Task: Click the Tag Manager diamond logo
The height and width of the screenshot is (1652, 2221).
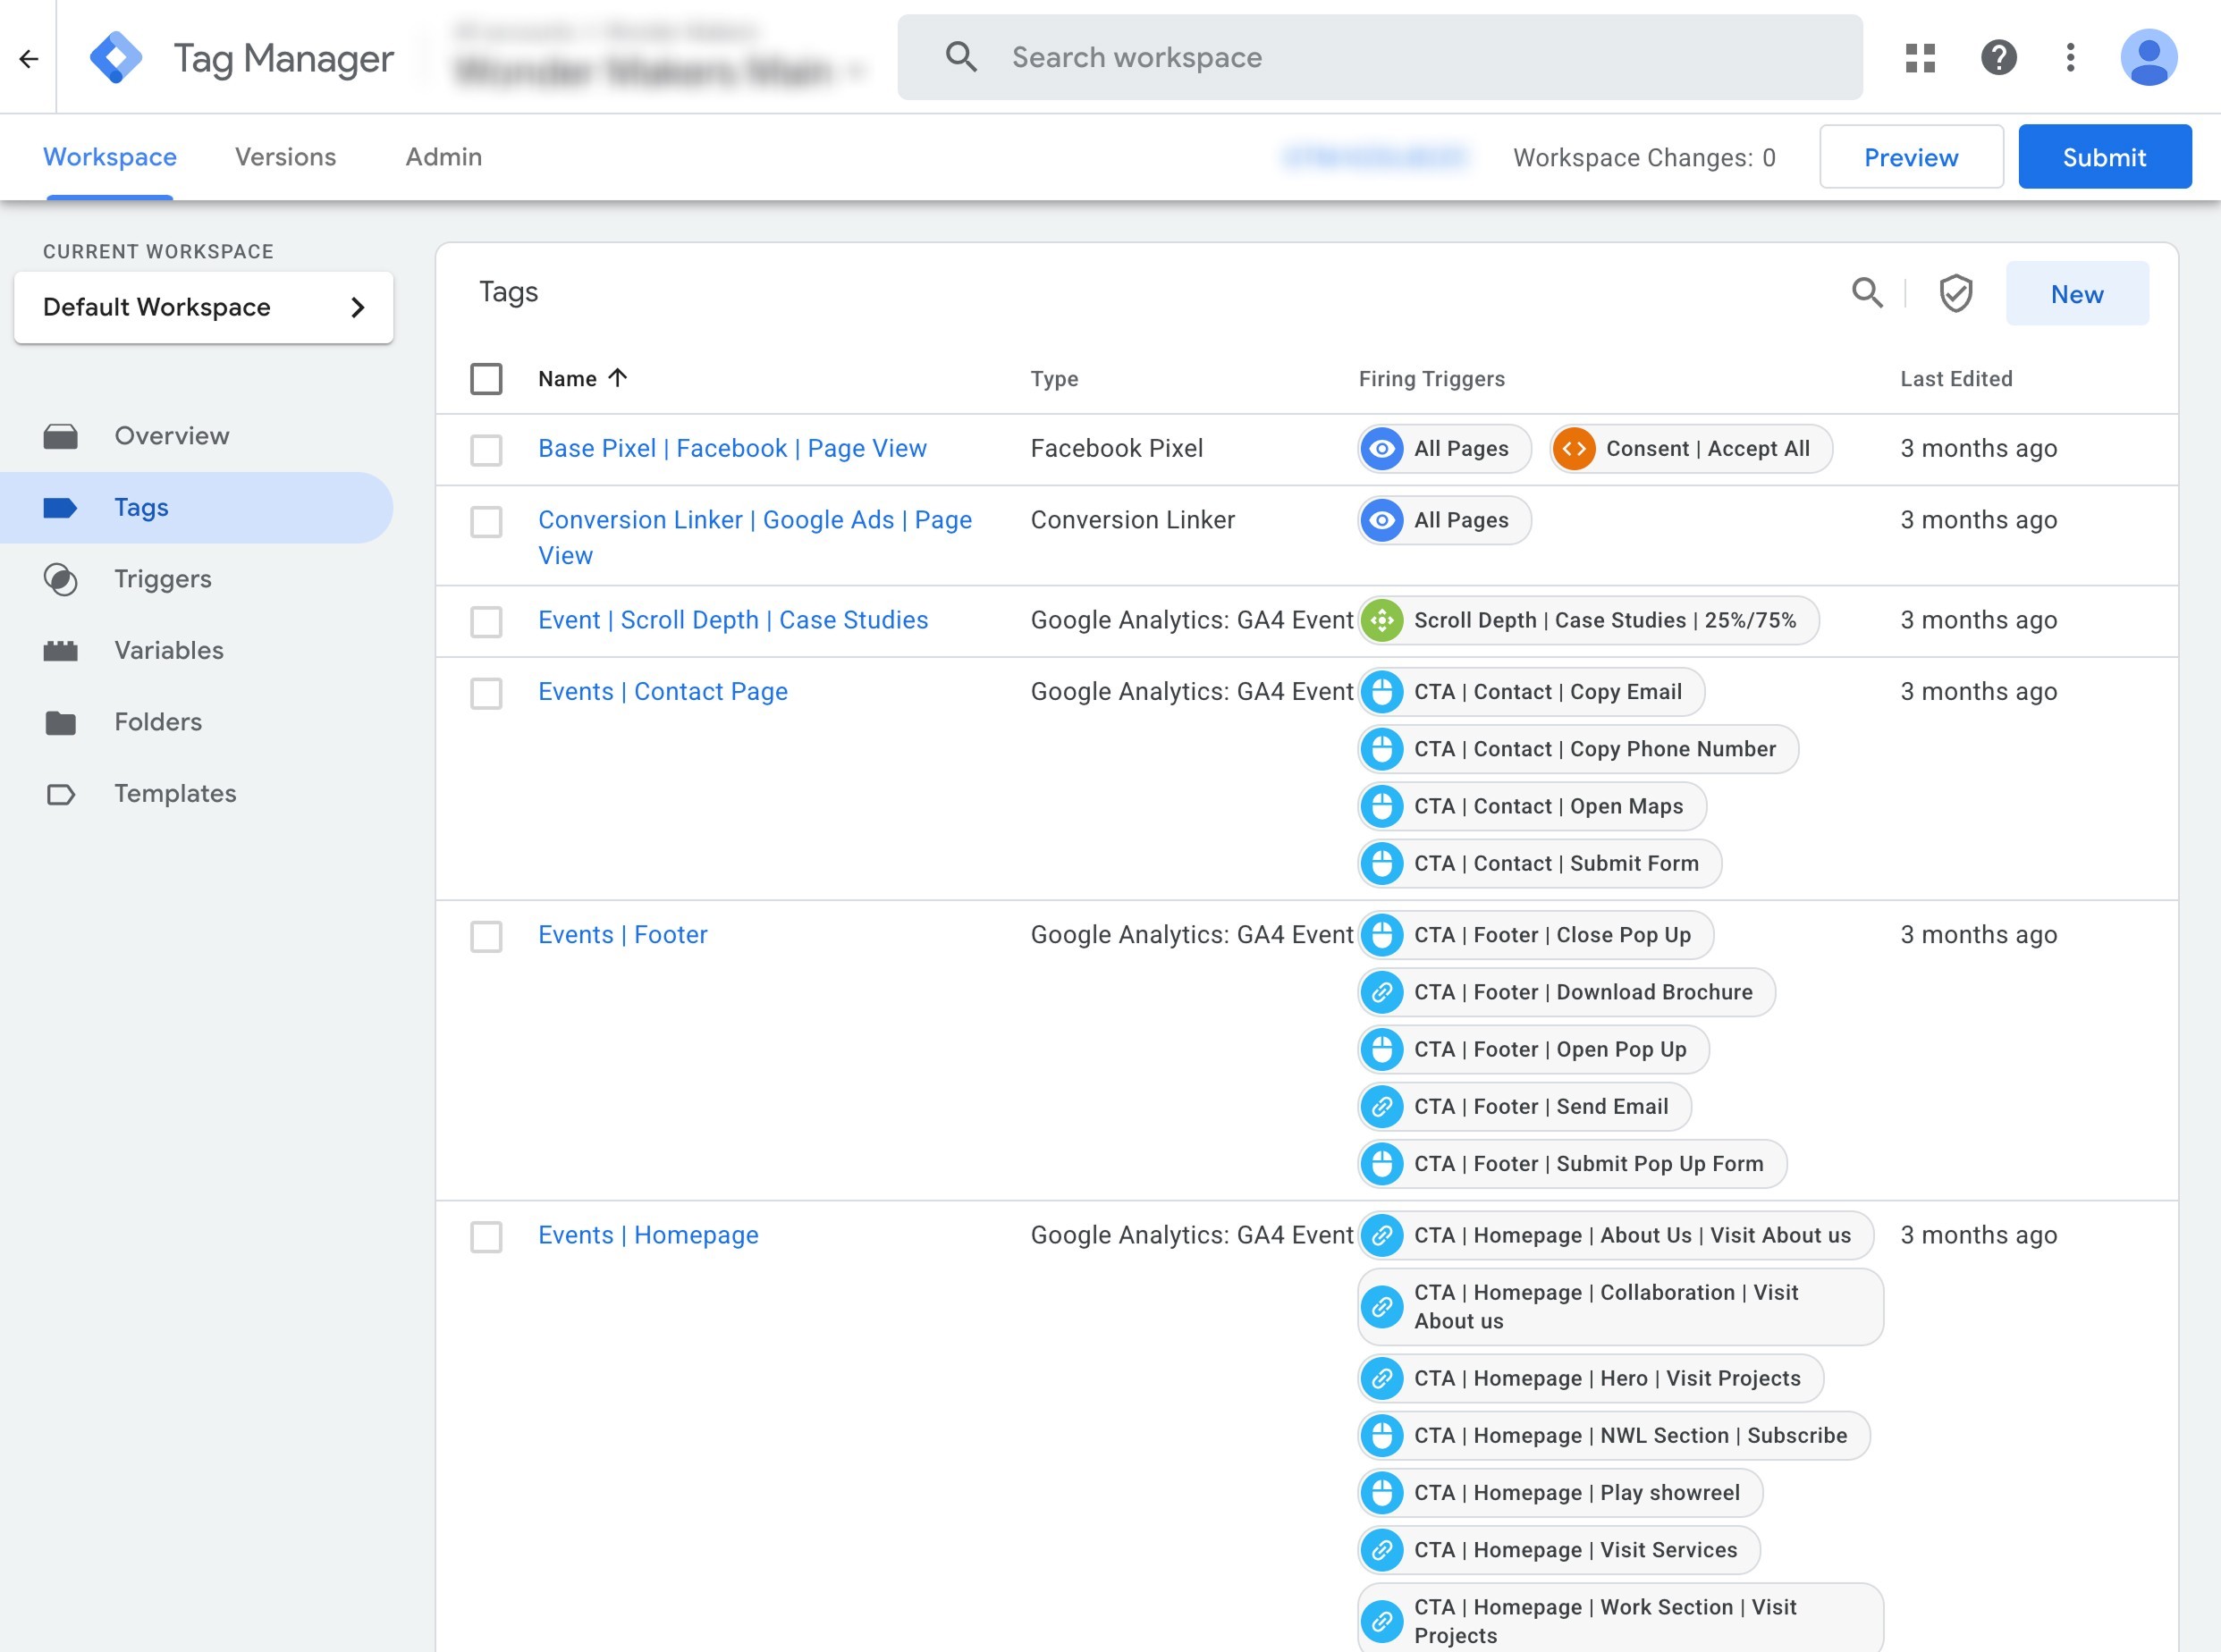Action: (116, 58)
